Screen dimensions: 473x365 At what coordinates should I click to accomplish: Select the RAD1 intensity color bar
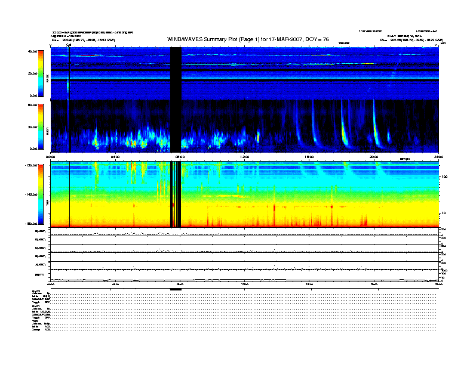point(41,126)
